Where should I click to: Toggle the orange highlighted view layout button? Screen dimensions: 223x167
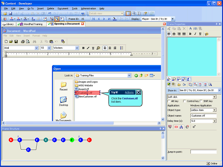click(128, 14)
